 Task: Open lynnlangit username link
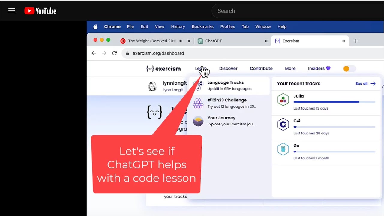point(175,83)
